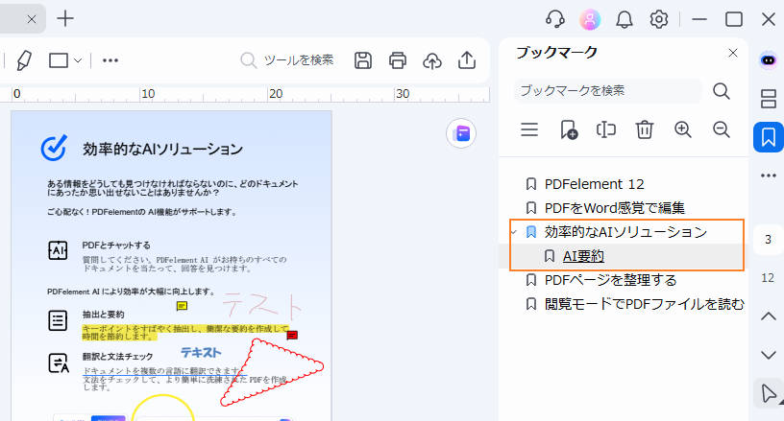Open notifications with the bell icon
This screenshot has width=784, height=421.
click(x=624, y=19)
